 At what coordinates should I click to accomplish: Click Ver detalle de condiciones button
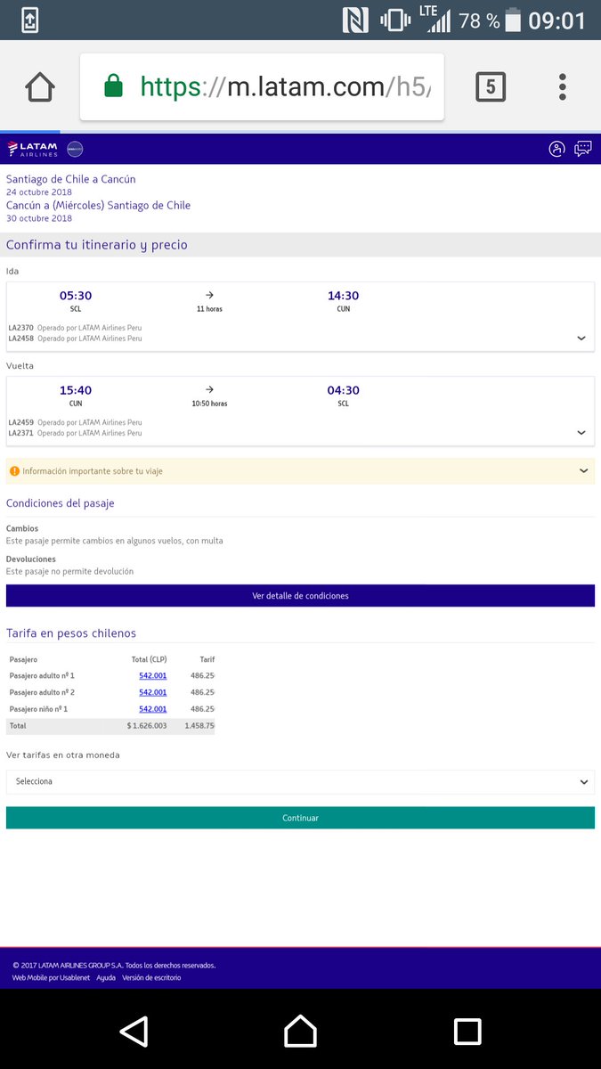(x=300, y=596)
